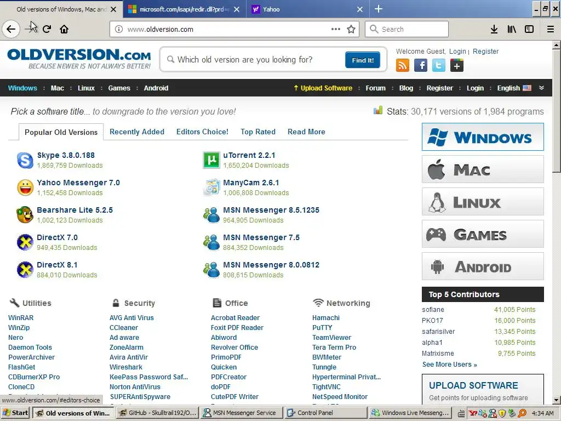Image resolution: width=561 pixels, height=421 pixels.
Task: Expand the header chevron next to English
Action: pyautogui.click(x=541, y=88)
